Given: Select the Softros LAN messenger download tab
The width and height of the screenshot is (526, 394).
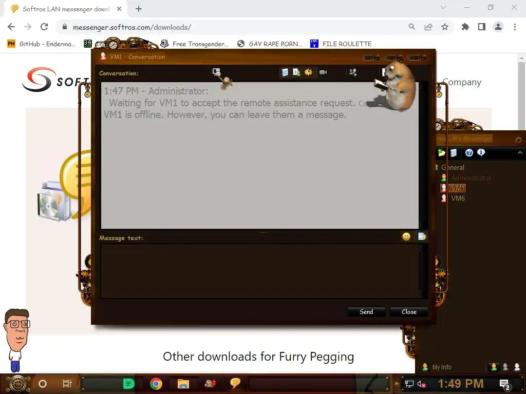Looking at the screenshot, I should [66, 9].
